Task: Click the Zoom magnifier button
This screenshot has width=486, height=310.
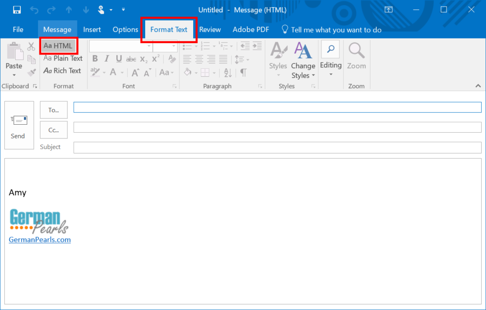Action: (x=356, y=56)
